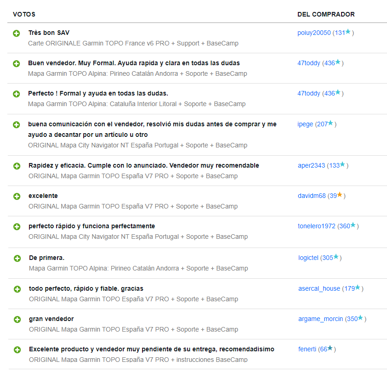Open the aper2343 buyer link
Viewport: 387px width, 372px height.
click(x=312, y=165)
